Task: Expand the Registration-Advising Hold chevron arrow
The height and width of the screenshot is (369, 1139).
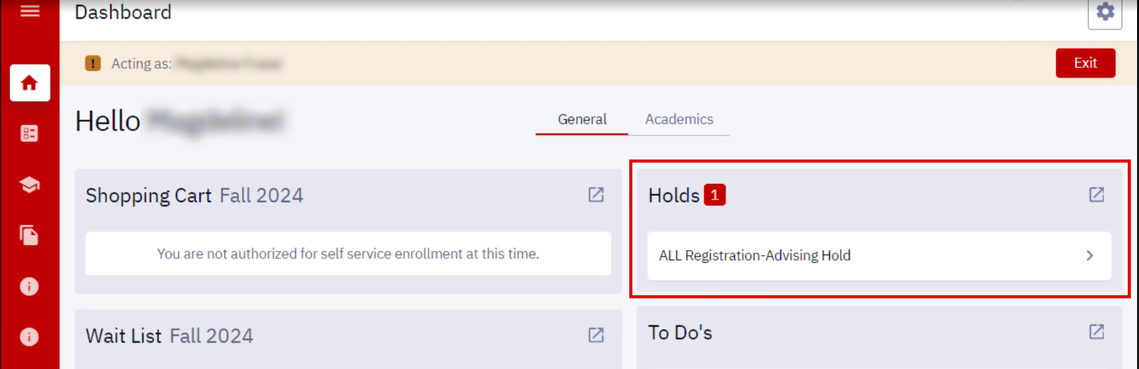Action: pos(1090,255)
